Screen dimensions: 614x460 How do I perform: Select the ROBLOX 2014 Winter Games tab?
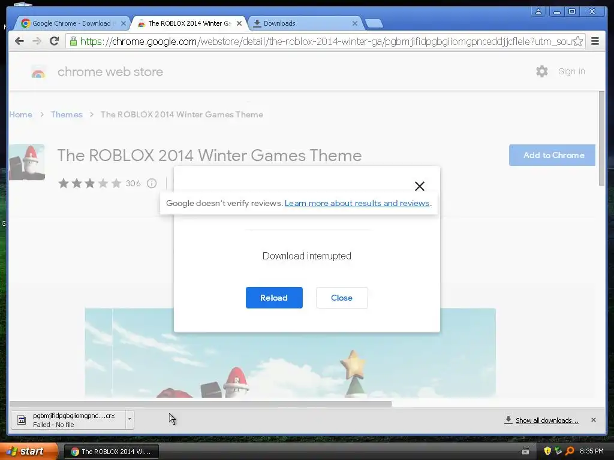[189, 23]
